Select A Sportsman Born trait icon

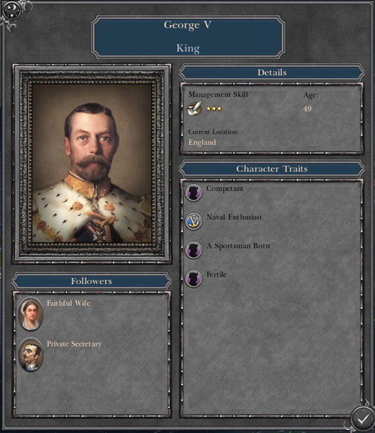194,250
